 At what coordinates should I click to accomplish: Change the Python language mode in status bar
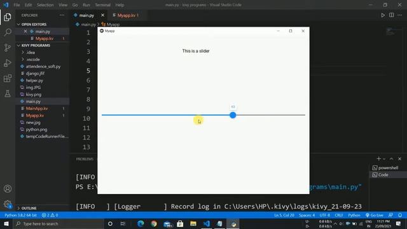[354, 215]
